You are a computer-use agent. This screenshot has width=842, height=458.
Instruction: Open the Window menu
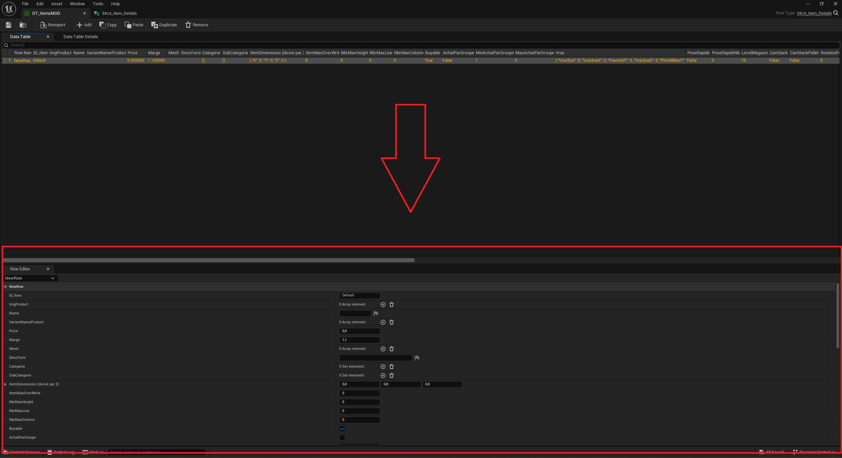[x=77, y=4]
